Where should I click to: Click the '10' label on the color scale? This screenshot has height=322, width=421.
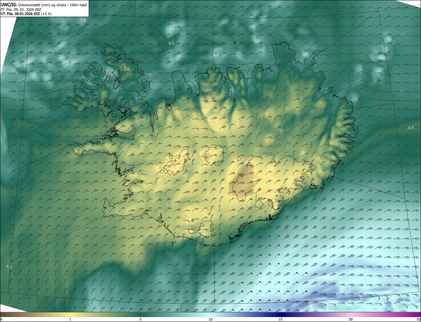pyautogui.click(x=210, y=320)
